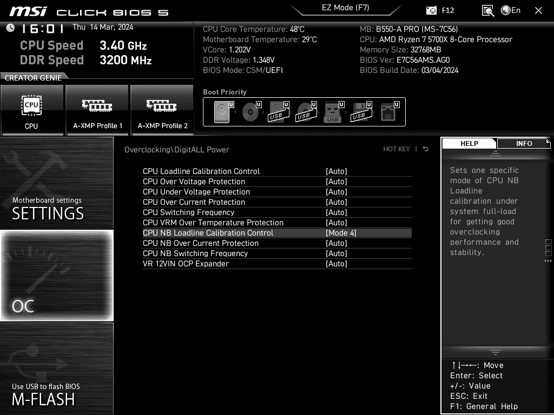
Task: Select the CPU Creator Genie profile
Action: [x=32, y=110]
